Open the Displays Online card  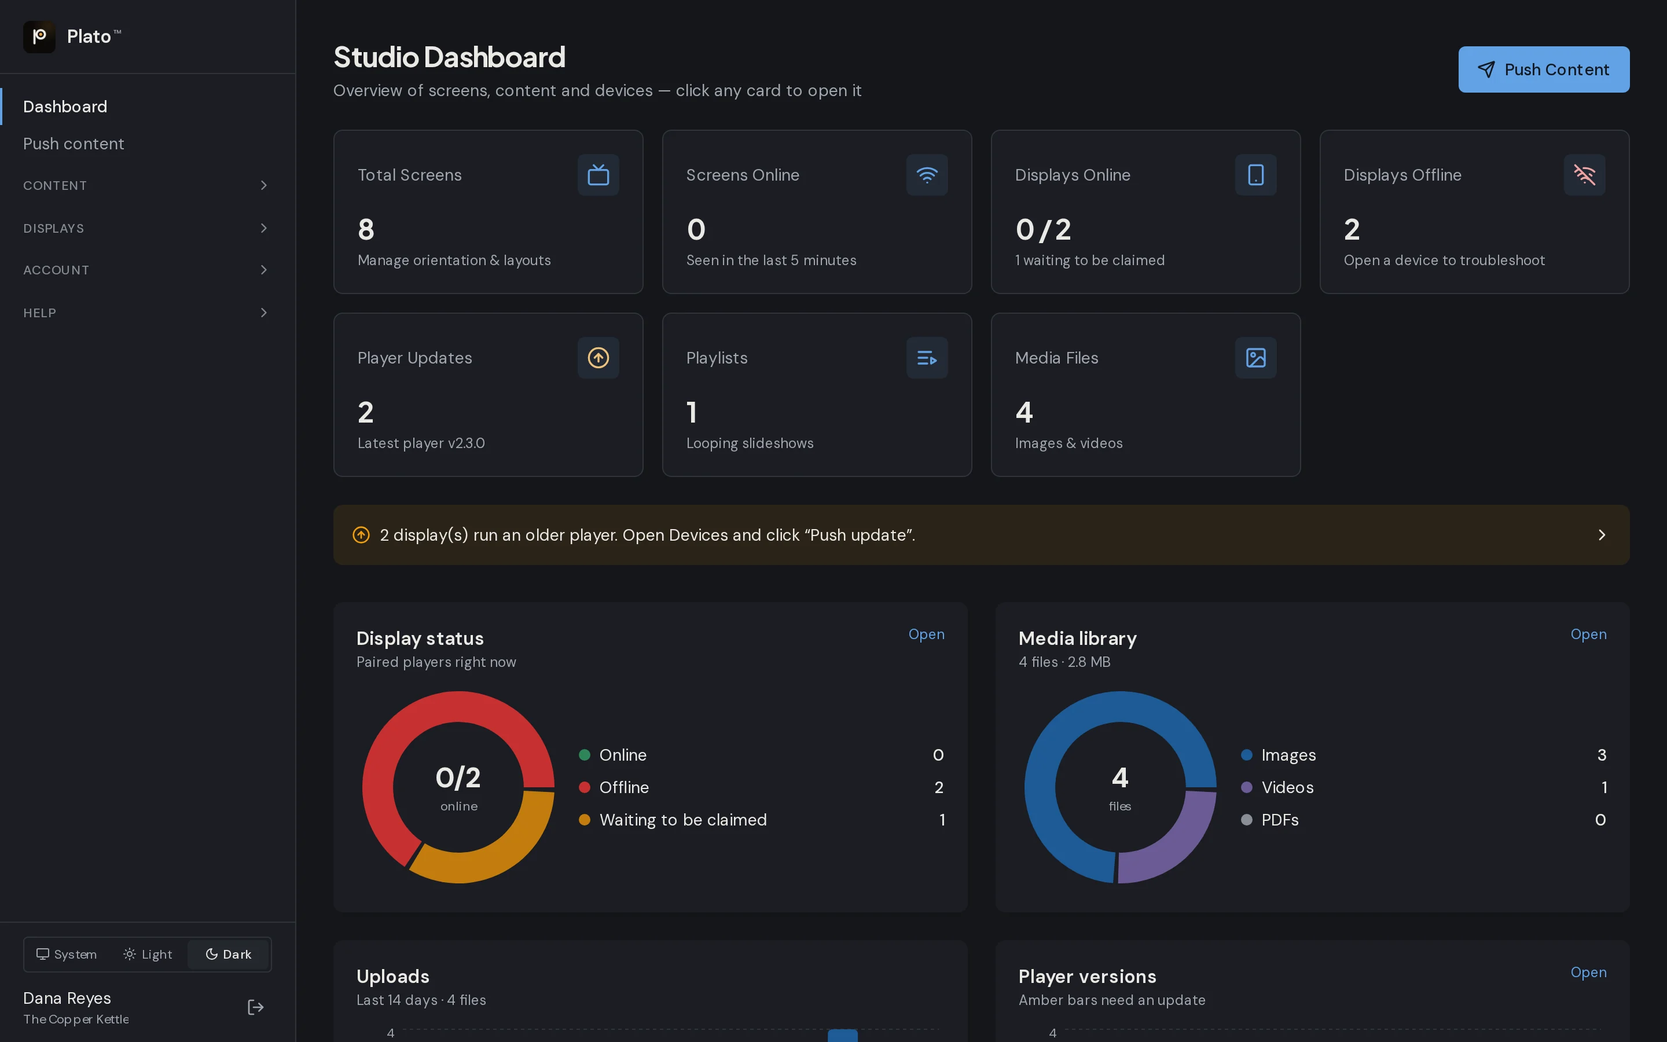[x=1145, y=211]
